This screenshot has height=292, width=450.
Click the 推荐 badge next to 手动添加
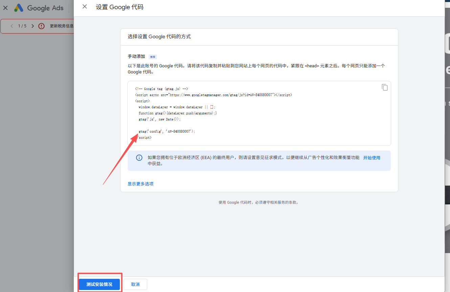pyautogui.click(x=153, y=57)
